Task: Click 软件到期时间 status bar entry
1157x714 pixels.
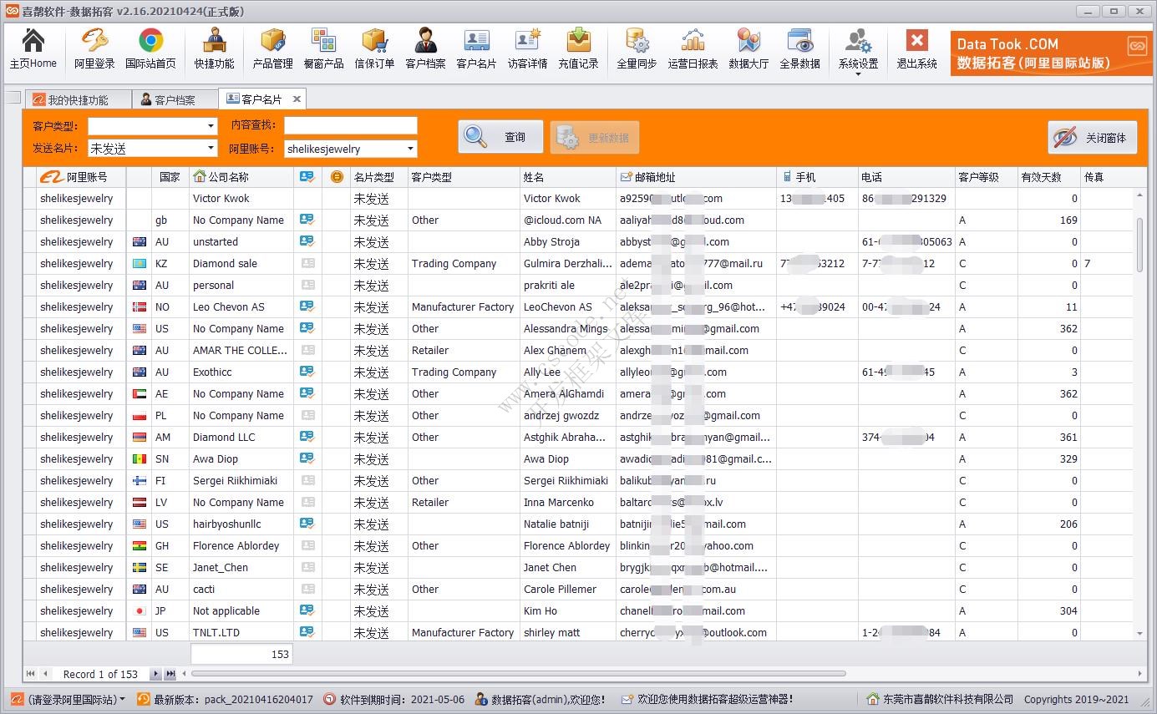Action: (393, 700)
